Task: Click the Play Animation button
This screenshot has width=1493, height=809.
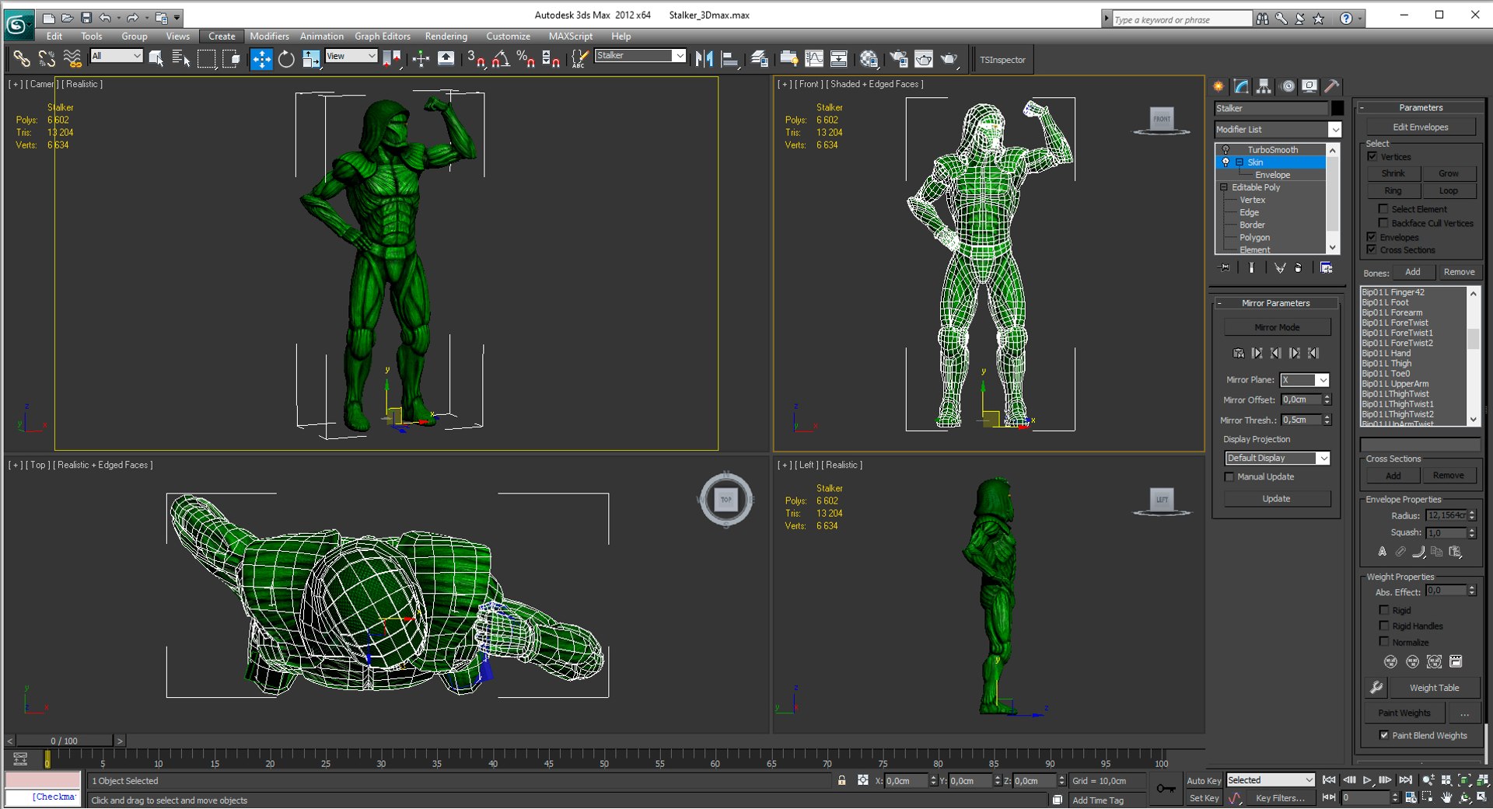Action: (x=1367, y=780)
